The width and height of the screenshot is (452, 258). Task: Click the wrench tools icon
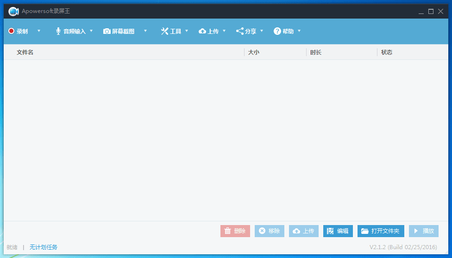pos(164,31)
